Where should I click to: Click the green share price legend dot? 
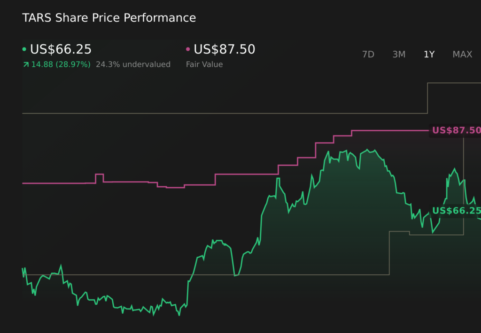coord(23,49)
